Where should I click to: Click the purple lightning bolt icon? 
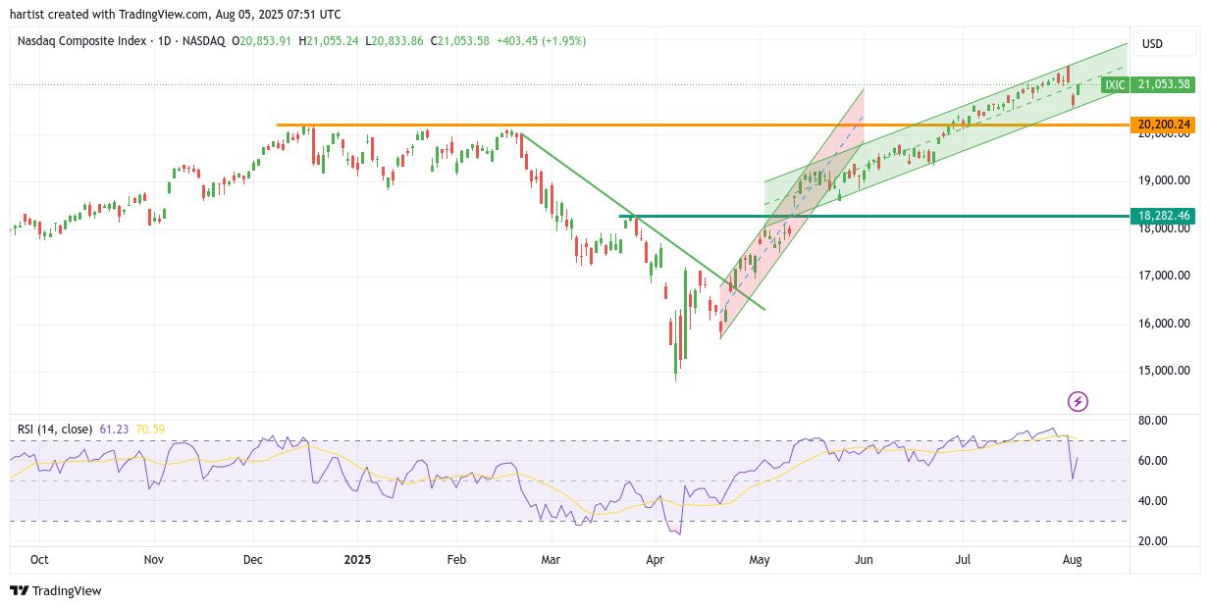coord(1078,401)
